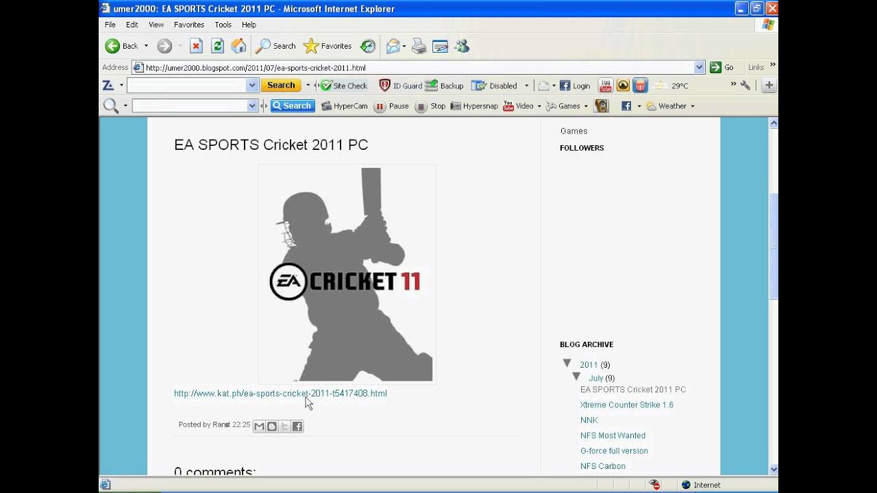Open the Weather dropdown
This screenshot has height=493, width=877.
tap(692, 106)
